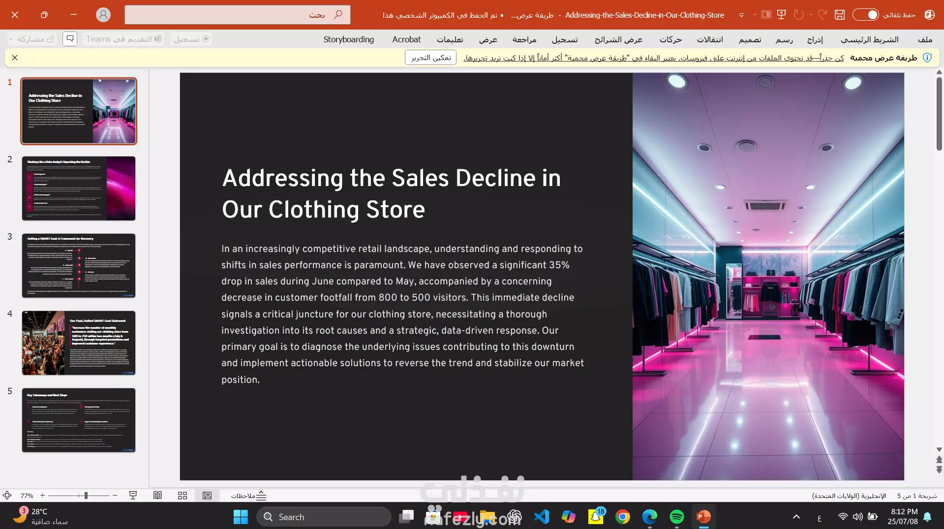The width and height of the screenshot is (944, 529).
Task: Select slide 1 thumbnail
Action: (79, 111)
